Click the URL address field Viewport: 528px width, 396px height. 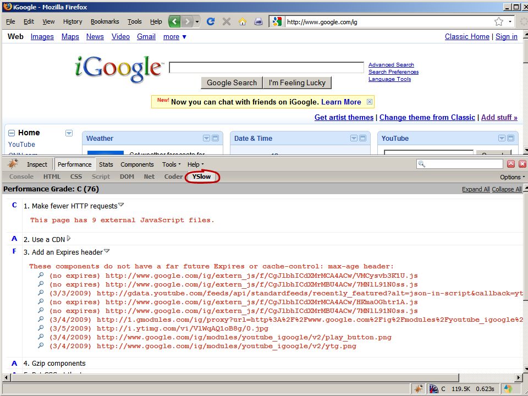point(389,22)
